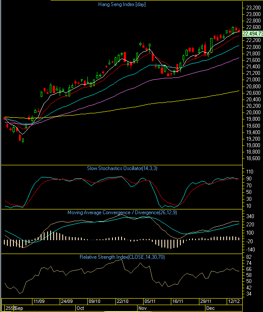The height and width of the screenshot is (312, 263).
Task: Click the Nov month label on timeline
Action: coord(143,309)
